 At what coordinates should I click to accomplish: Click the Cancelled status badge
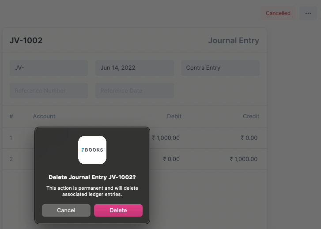click(x=278, y=13)
